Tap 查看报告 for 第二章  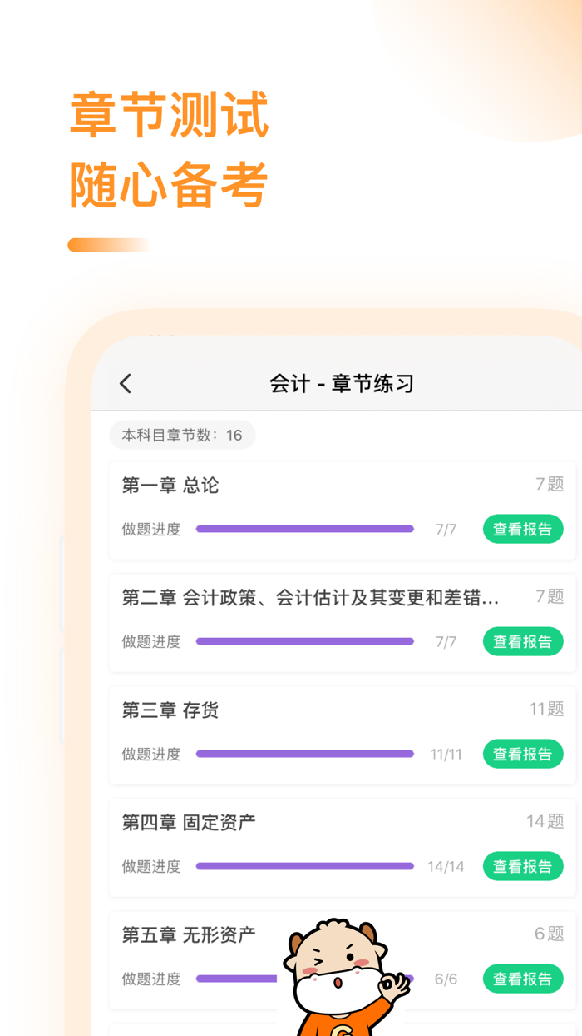click(x=523, y=641)
